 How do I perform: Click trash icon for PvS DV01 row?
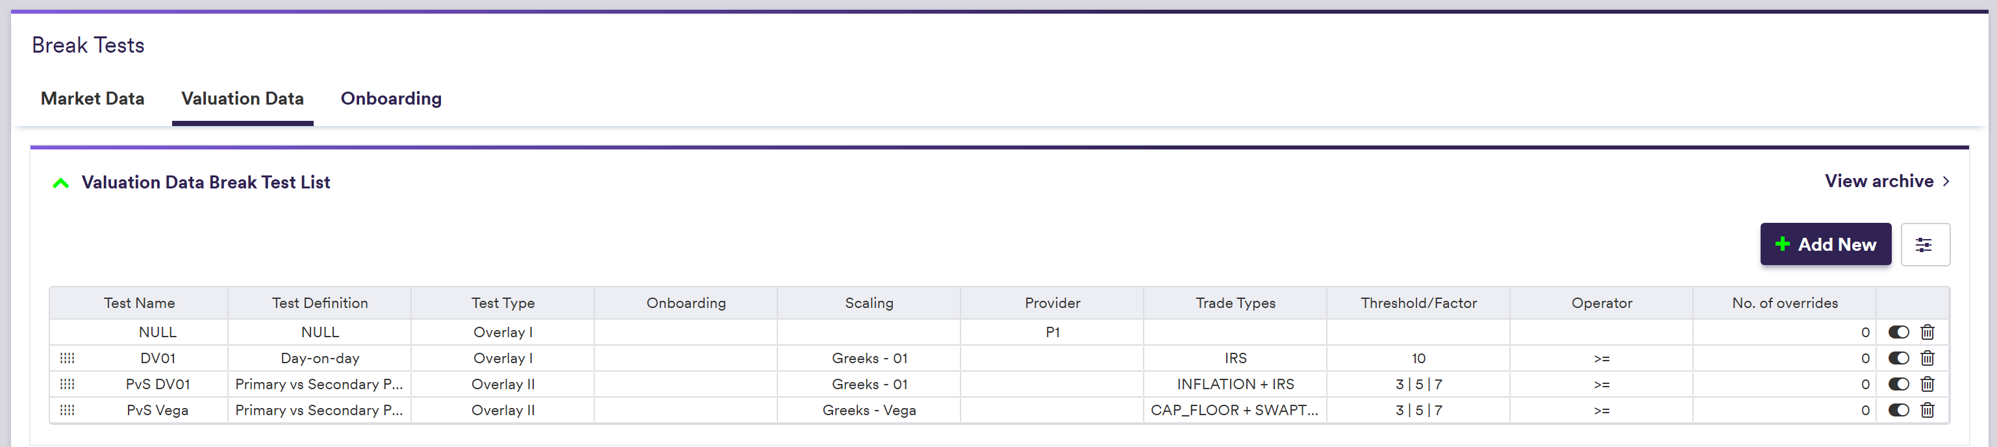(x=1928, y=384)
